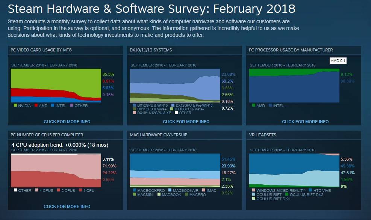Select the MACBOOKPRO legend swatch
Viewport: 371px width, 220px height.
[135, 190]
